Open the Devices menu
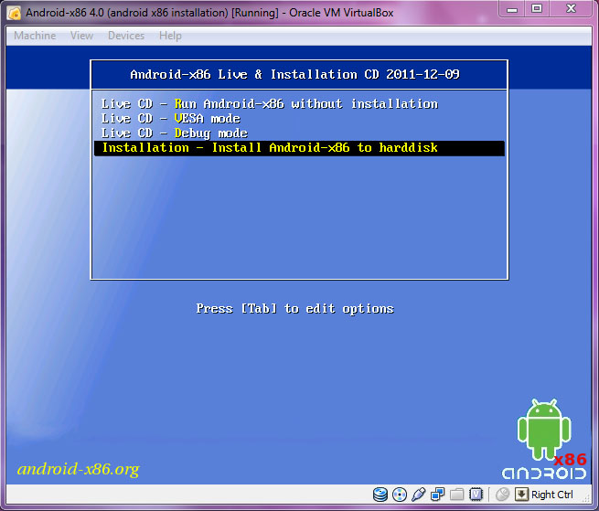The image size is (599, 511). coord(126,36)
